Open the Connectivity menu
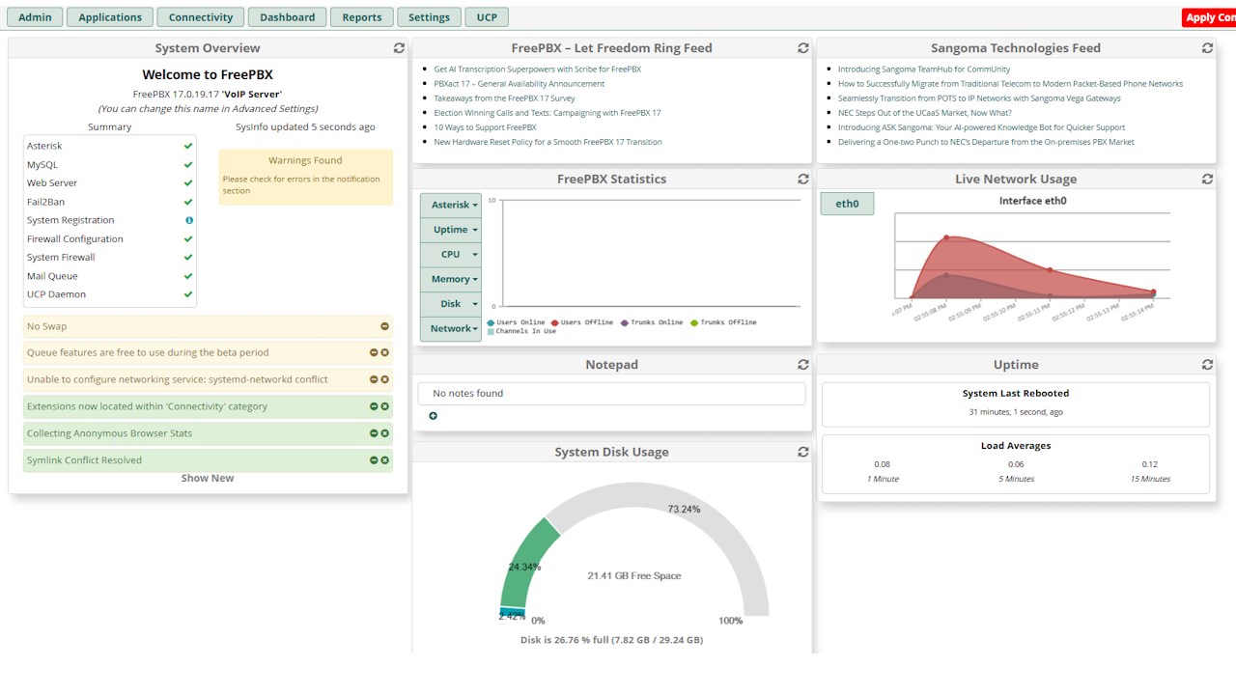The width and height of the screenshot is (1236, 695). [x=201, y=17]
